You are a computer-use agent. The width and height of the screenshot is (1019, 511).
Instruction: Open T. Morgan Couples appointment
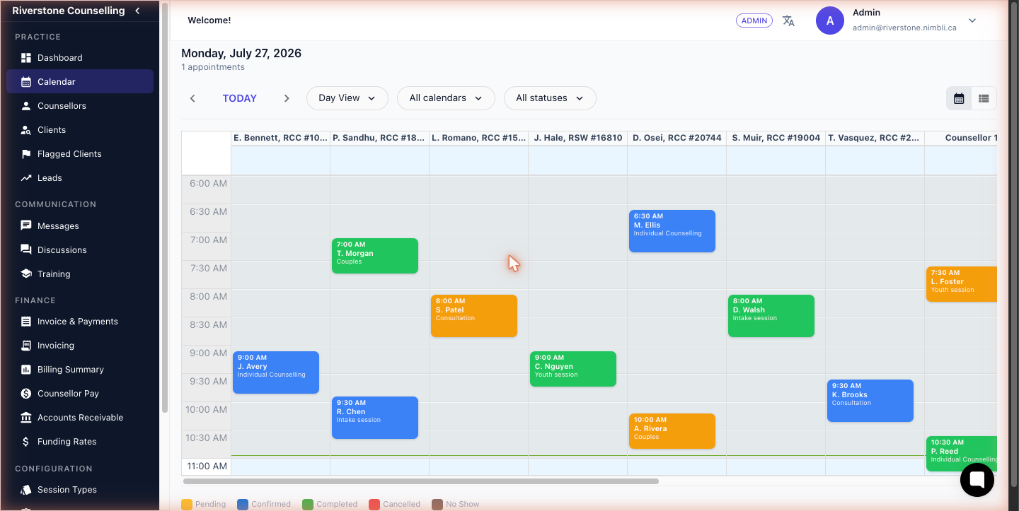(375, 256)
